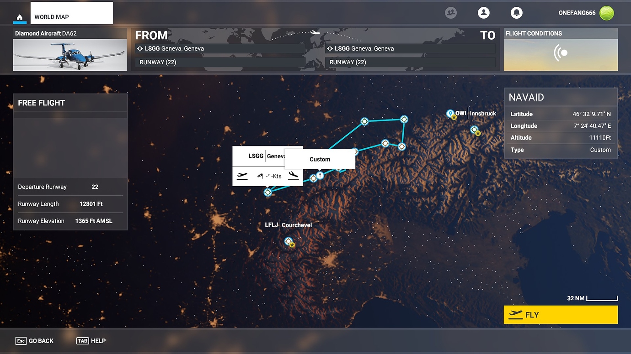Click the green Xbox avatar next to ONEFANG666
The height and width of the screenshot is (354, 631).
pyautogui.click(x=607, y=13)
